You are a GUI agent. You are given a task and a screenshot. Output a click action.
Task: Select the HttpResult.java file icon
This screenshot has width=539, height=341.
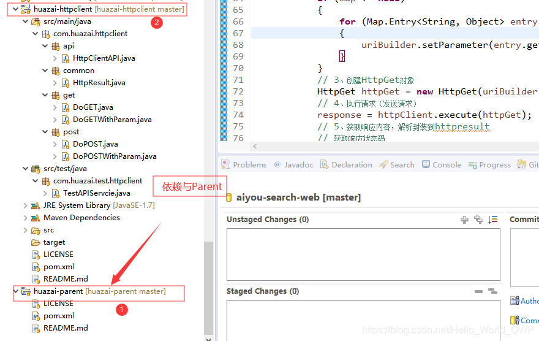point(66,83)
